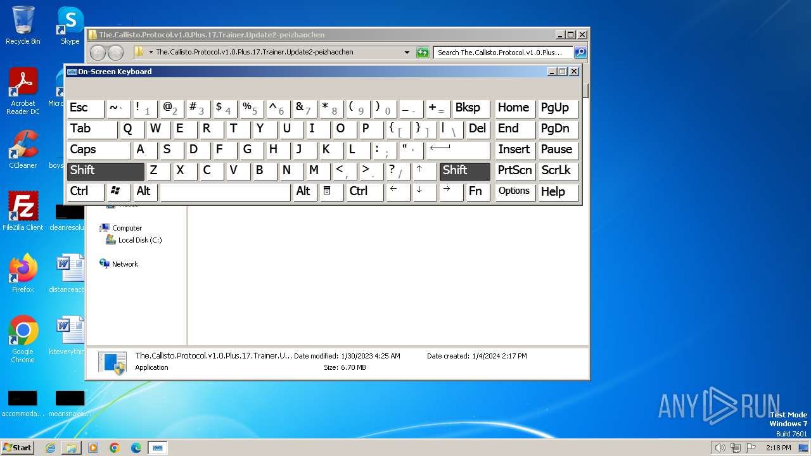Click the backslash pipe key
The width and height of the screenshot is (811, 456).
point(452,129)
